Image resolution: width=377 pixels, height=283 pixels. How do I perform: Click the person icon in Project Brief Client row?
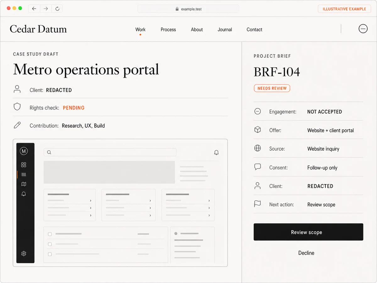click(258, 186)
